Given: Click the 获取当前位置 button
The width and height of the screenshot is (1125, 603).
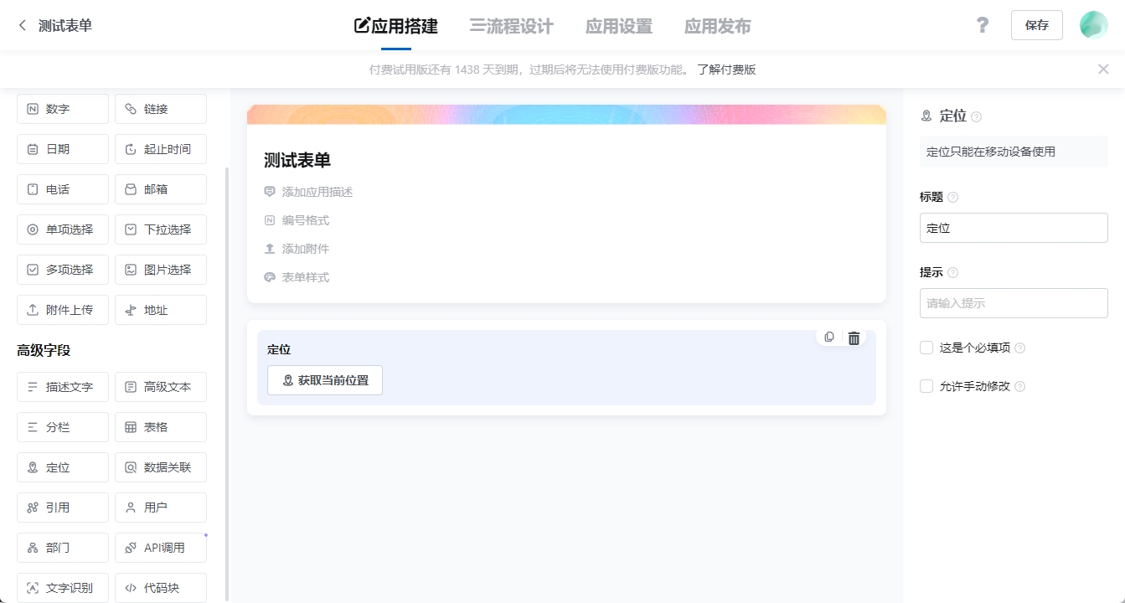Looking at the screenshot, I should (x=325, y=379).
